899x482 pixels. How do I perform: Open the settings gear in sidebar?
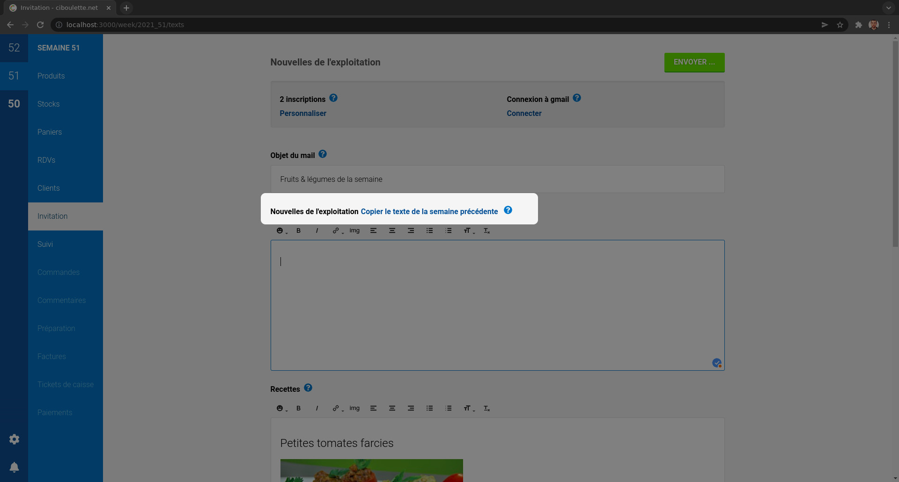(x=14, y=439)
